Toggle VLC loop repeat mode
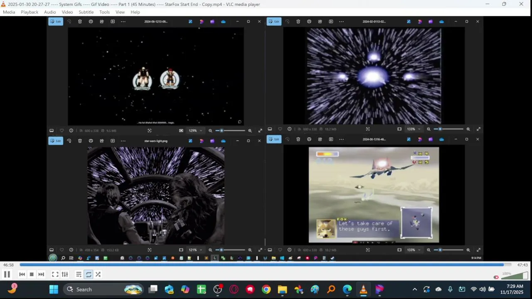Image resolution: width=532 pixels, height=299 pixels. (89, 274)
